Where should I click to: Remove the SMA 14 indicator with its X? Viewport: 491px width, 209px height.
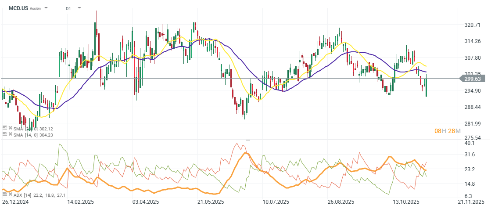click(11, 133)
